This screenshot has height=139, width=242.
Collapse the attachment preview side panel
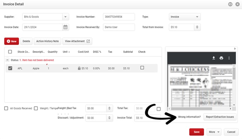tap(235, 49)
